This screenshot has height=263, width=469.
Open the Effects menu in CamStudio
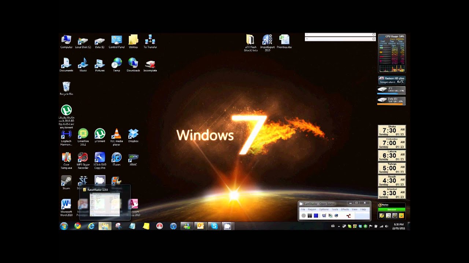[x=345, y=209]
